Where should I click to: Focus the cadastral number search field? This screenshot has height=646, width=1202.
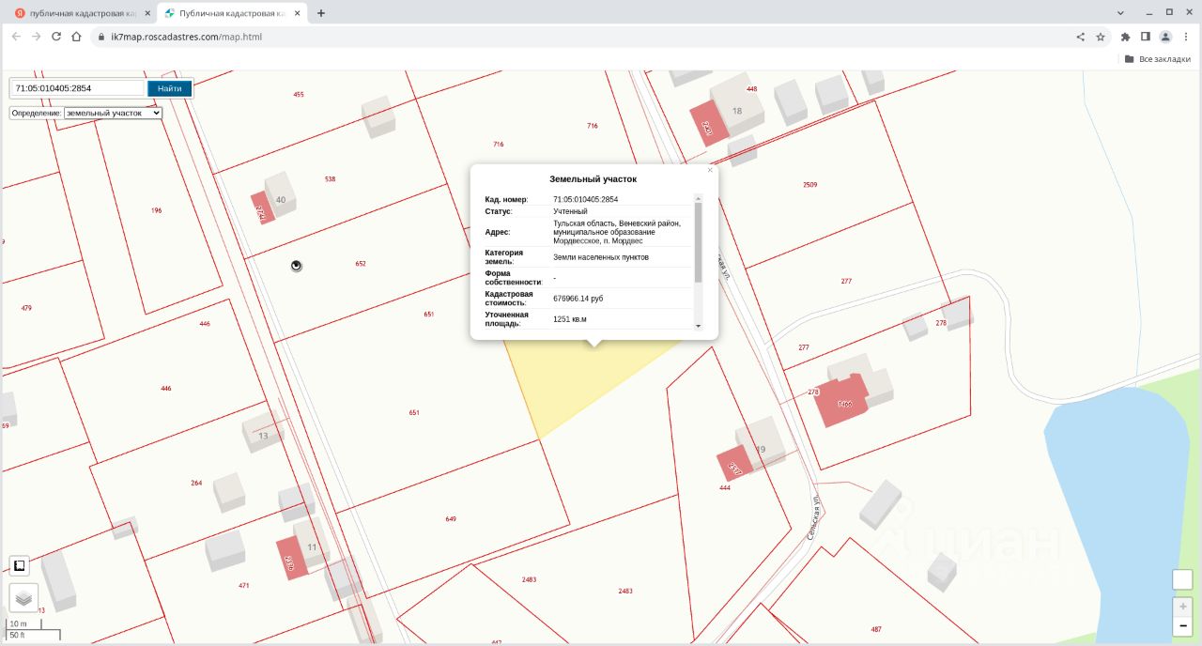79,88
